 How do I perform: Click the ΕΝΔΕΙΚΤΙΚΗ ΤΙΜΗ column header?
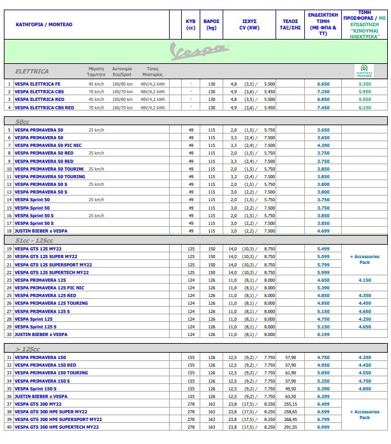coord(323,24)
